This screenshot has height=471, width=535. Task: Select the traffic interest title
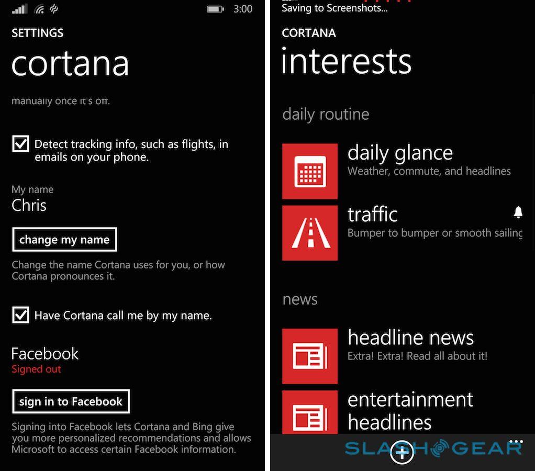373,215
